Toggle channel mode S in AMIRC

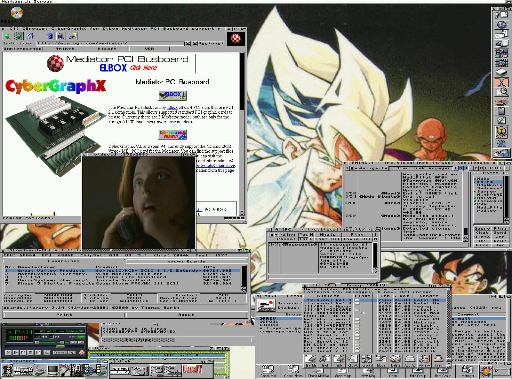point(466,168)
